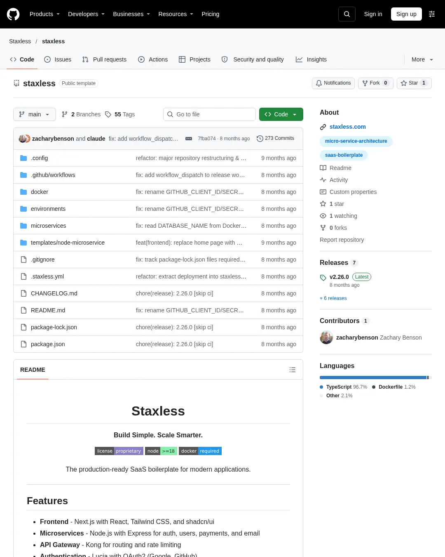Image resolution: width=445 pixels, height=557 pixels.
Task: Expand the More repository menu
Action: click(422, 59)
